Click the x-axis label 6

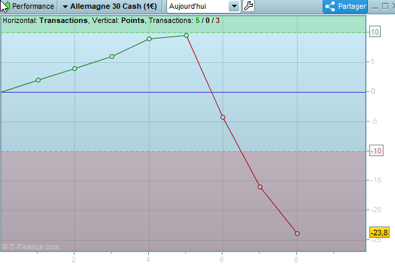[x=222, y=260]
